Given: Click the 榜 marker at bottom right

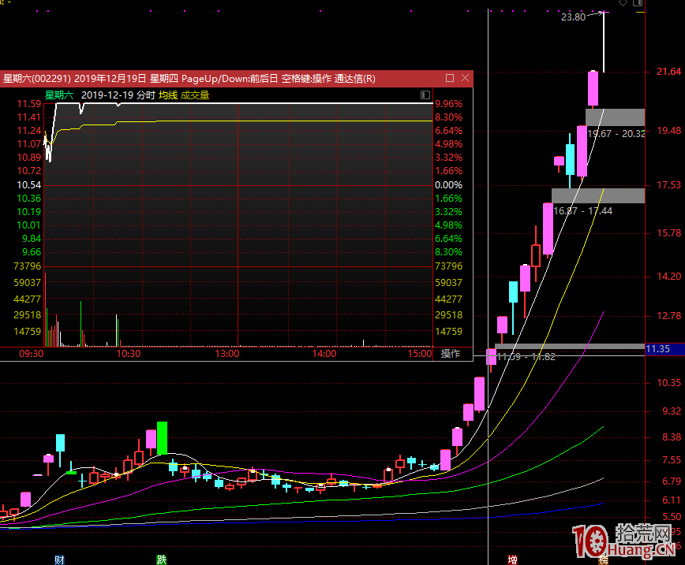Looking at the screenshot, I should [603, 559].
